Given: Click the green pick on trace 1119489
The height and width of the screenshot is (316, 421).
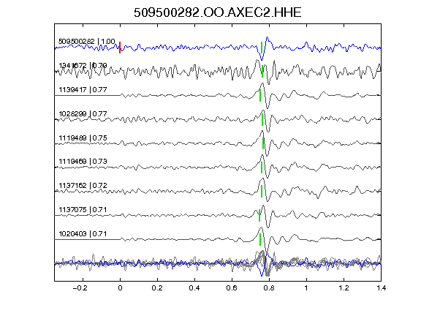Looking at the screenshot, I should pos(263,143).
